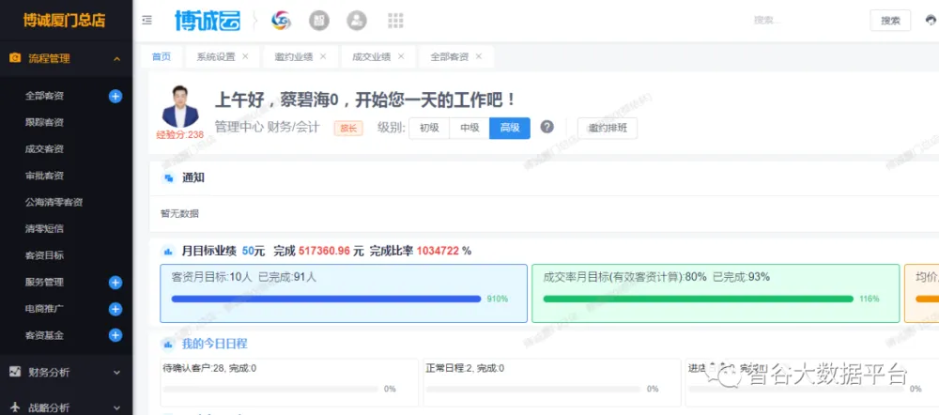Screen dimensions: 939x415
Task: Collapse the sidebar with the hamburger icon
Action: [146, 20]
